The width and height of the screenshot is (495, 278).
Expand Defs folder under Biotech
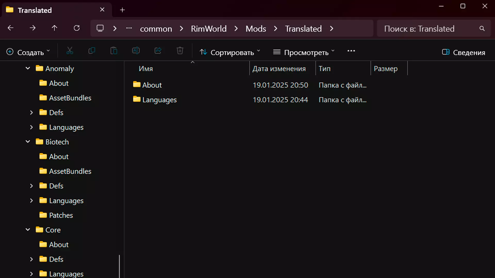tap(31, 186)
